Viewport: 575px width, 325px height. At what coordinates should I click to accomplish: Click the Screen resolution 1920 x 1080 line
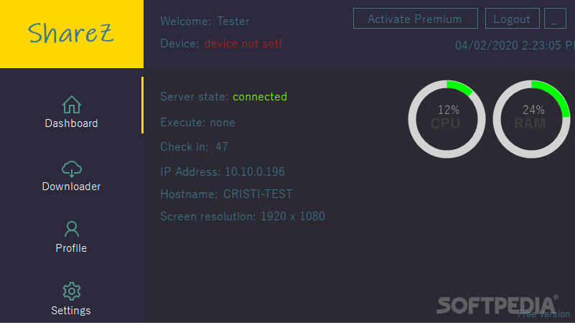click(x=243, y=217)
